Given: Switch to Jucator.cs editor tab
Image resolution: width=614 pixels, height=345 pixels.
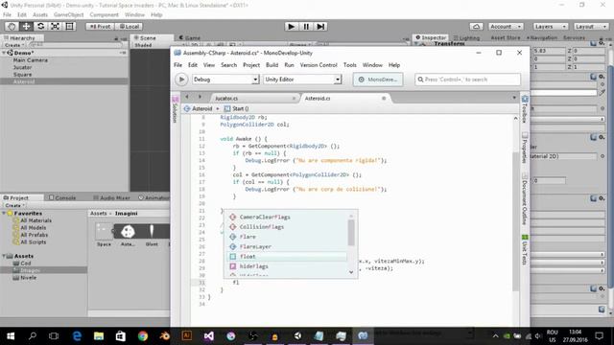Looking at the screenshot, I should (x=226, y=99).
